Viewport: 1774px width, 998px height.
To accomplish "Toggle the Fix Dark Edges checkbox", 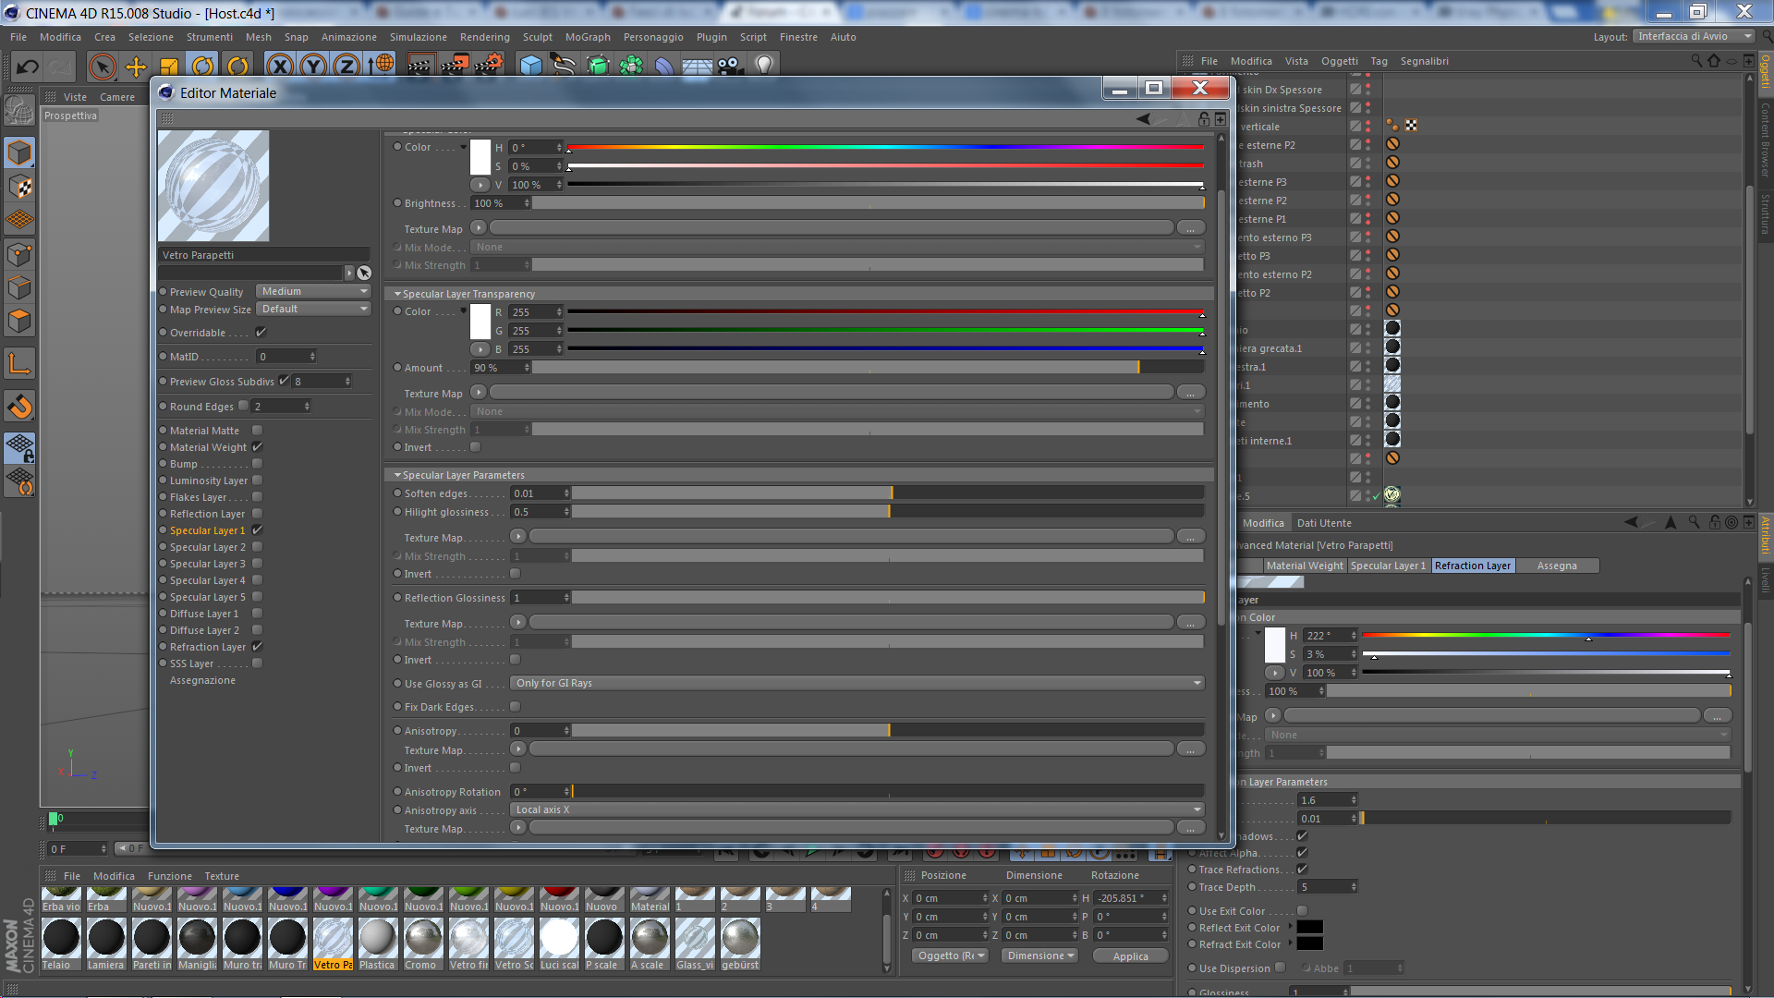I will (516, 707).
